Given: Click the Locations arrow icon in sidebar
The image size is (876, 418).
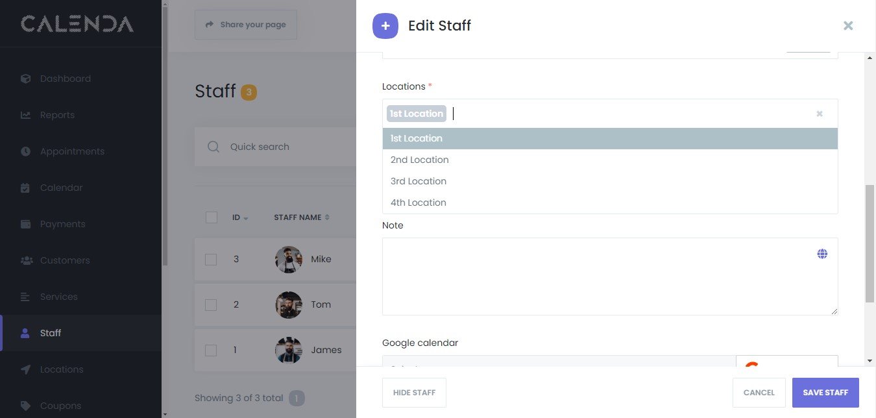Looking at the screenshot, I should click(25, 369).
